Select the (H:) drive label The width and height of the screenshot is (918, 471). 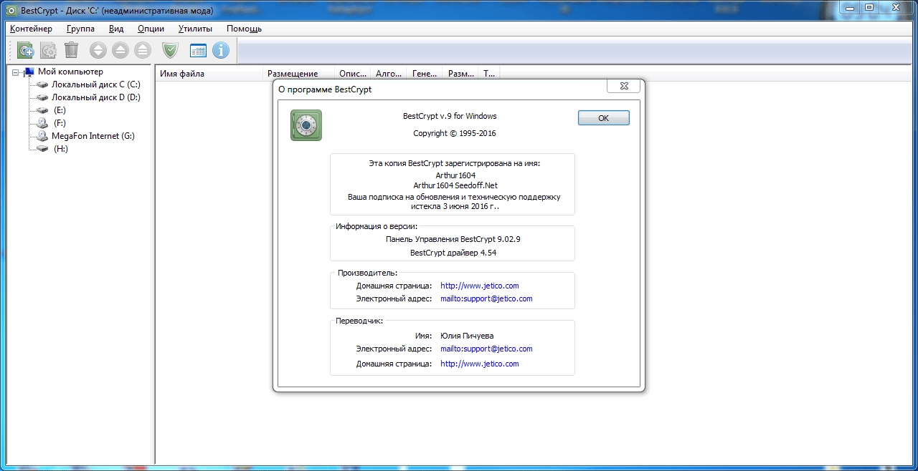[x=60, y=149]
